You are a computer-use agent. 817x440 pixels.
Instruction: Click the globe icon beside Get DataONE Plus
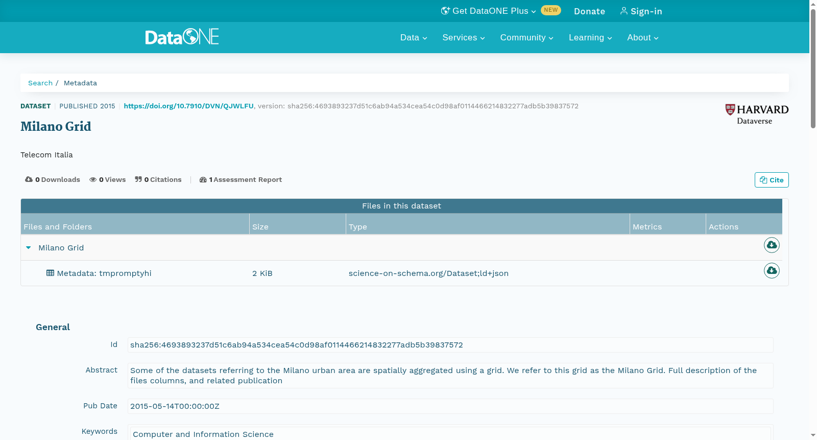[445, 11]
